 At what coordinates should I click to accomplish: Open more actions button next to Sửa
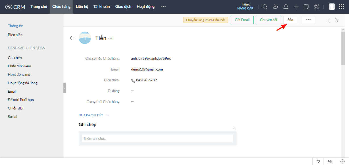(x=308, y=20)
